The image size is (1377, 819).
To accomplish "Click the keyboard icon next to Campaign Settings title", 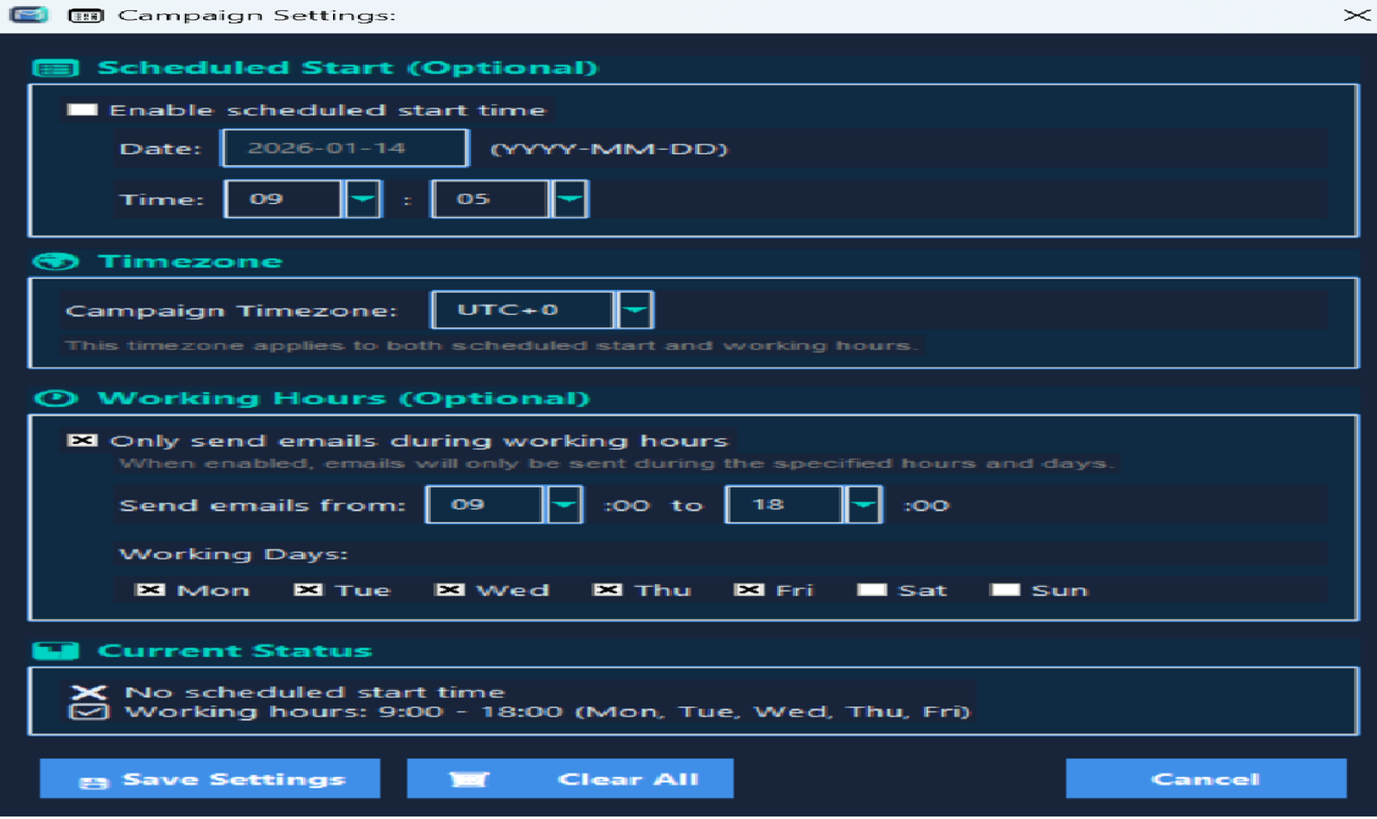I will point(85,15).
